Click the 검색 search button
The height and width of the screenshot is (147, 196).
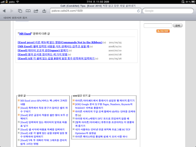tap(178, 25)
